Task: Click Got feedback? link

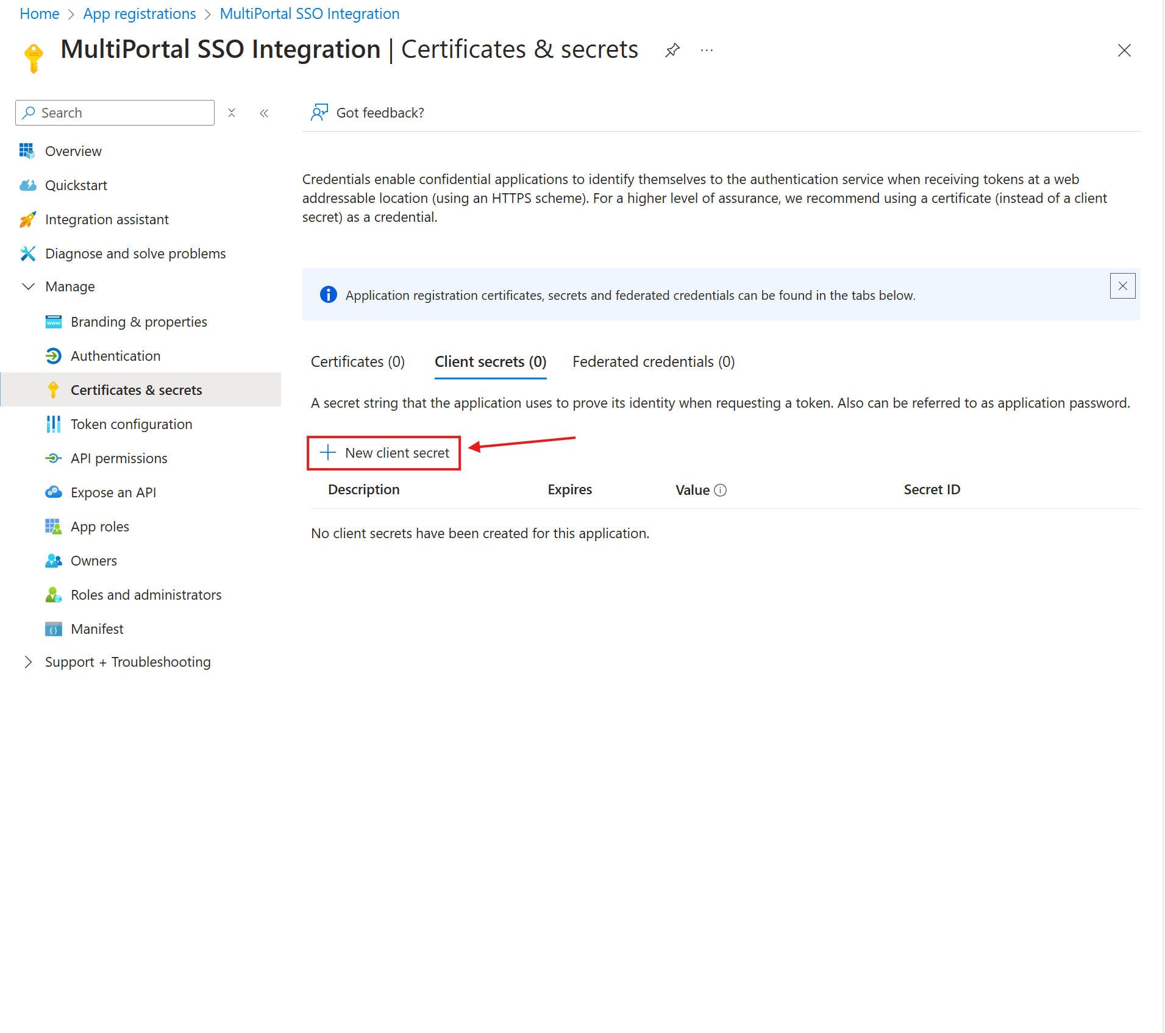Action: pyautogui.click(x=380, y=113)
